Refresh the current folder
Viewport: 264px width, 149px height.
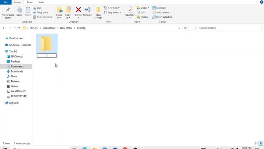click(185, 28)
